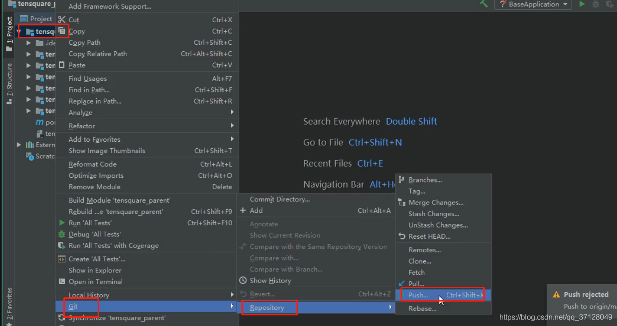Image resolution: width=617 pixels, height=326 pixels.
Task: Select Build Module 'tensquare_parent'
Action: coord(147,200)
